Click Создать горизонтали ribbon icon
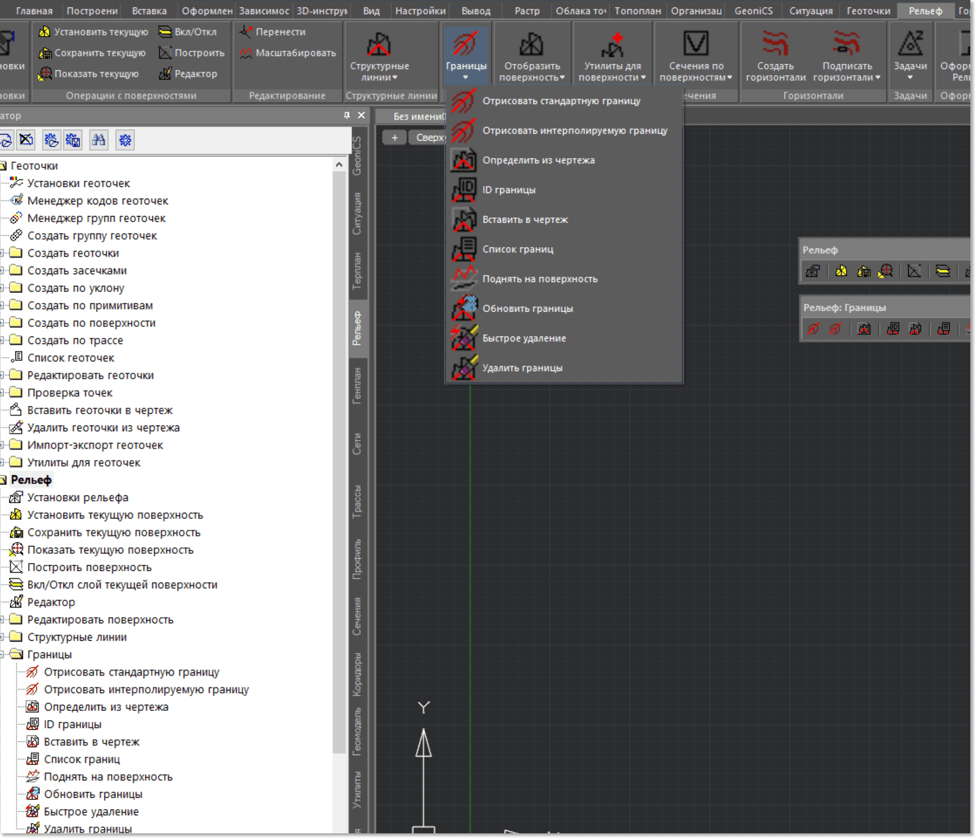The image size is (975, 838). (x=775, y=43)
